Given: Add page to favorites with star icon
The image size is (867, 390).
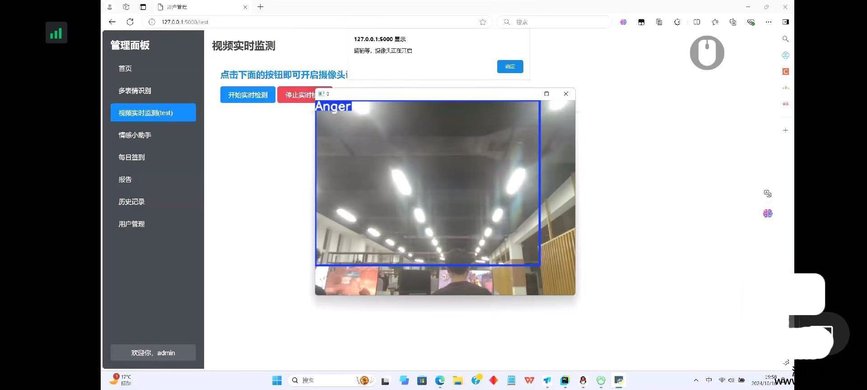Looking at the screenshot, I should click(x=483, y=22).
